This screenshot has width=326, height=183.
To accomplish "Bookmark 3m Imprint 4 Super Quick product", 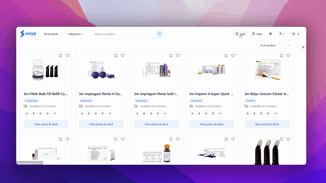I will point(226,56).
